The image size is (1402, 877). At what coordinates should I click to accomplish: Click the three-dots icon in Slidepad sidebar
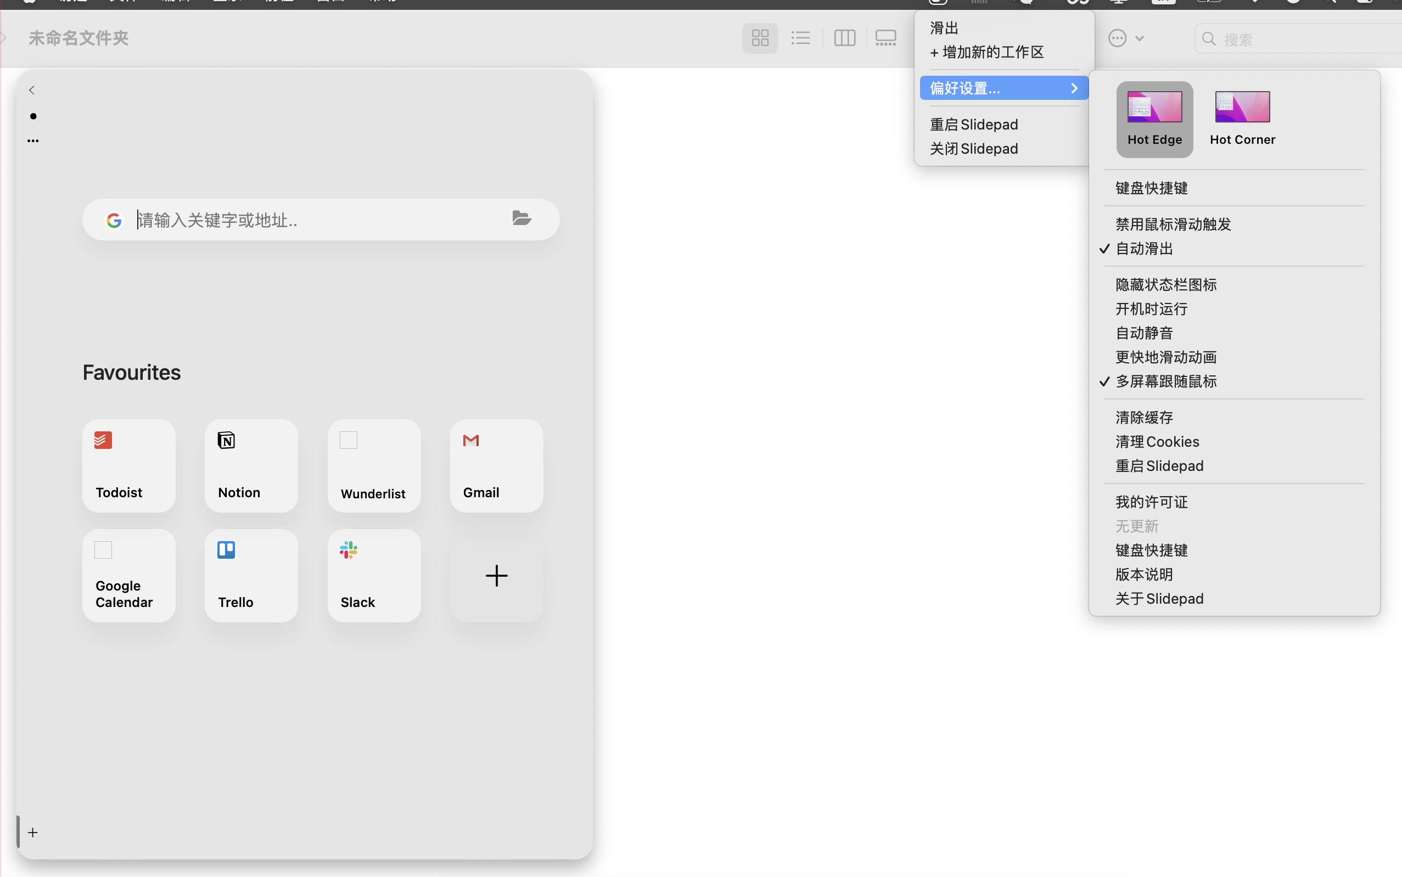[33, 140]
